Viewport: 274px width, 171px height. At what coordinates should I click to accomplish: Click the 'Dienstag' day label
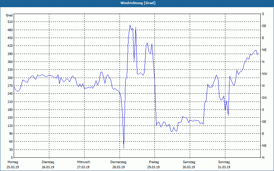(48, 162)
